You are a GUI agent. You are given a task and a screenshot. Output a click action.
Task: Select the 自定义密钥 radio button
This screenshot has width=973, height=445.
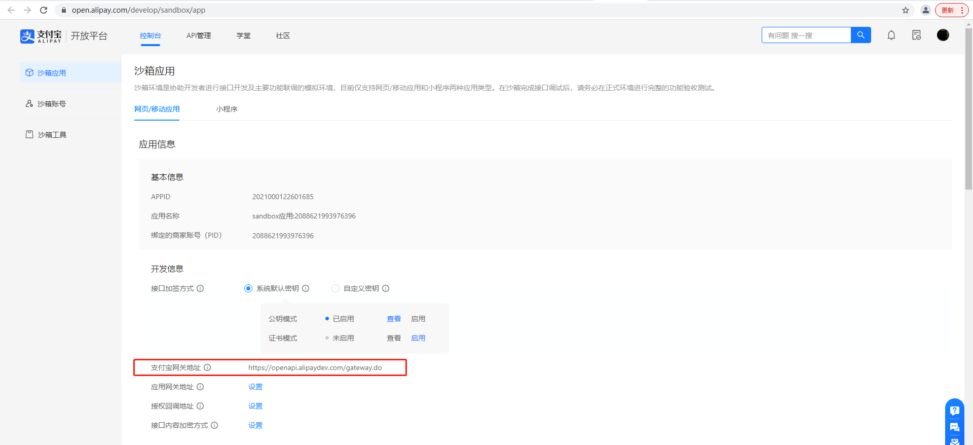335,288
